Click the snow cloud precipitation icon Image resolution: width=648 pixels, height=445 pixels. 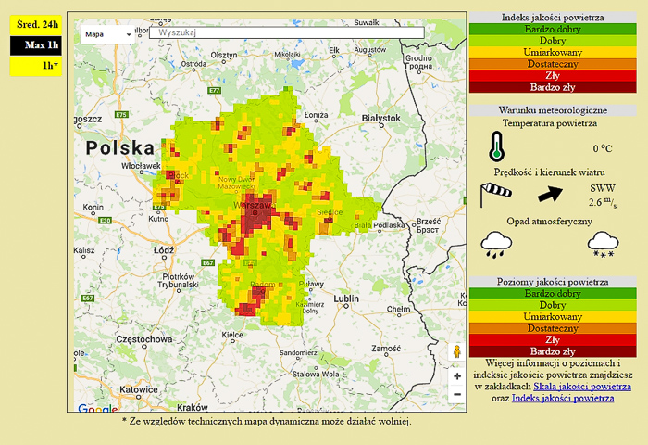pyautogui.click(x=603, y=246)
